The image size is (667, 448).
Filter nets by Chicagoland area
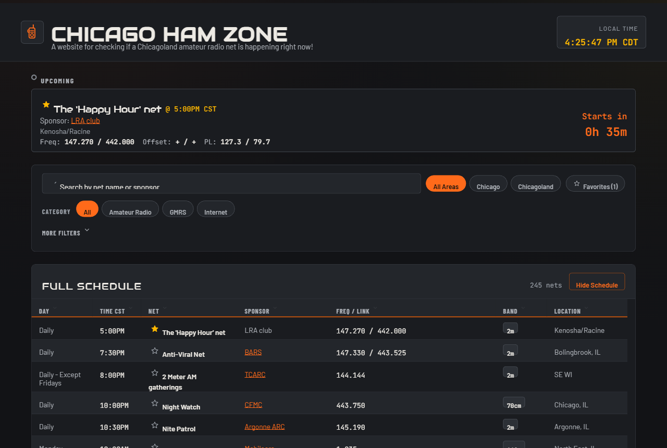click(x=536, y=183)
